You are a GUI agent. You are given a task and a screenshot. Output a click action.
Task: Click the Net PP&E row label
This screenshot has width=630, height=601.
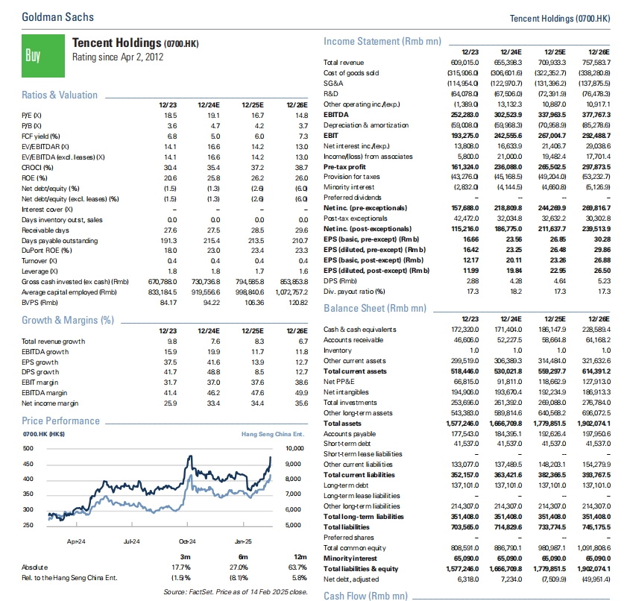point(339,382)
